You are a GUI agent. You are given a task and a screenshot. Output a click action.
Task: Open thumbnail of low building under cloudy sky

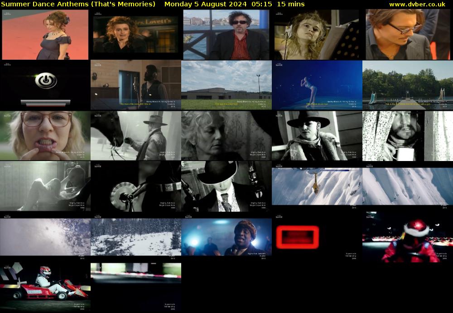[x=226, y=85]
